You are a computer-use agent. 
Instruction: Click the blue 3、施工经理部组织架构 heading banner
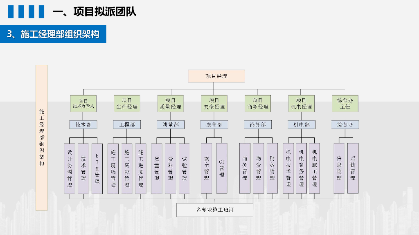(x=53, y=34)
